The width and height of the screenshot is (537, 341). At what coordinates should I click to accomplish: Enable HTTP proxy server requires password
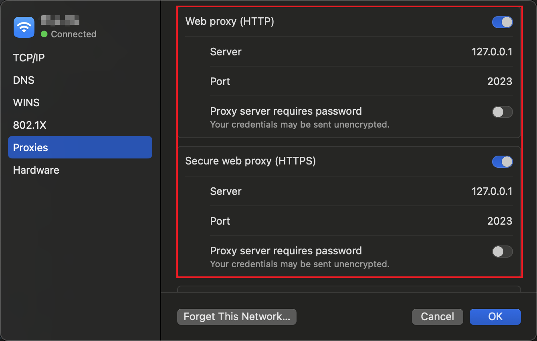pyautogui.click(x=502, y=112)
